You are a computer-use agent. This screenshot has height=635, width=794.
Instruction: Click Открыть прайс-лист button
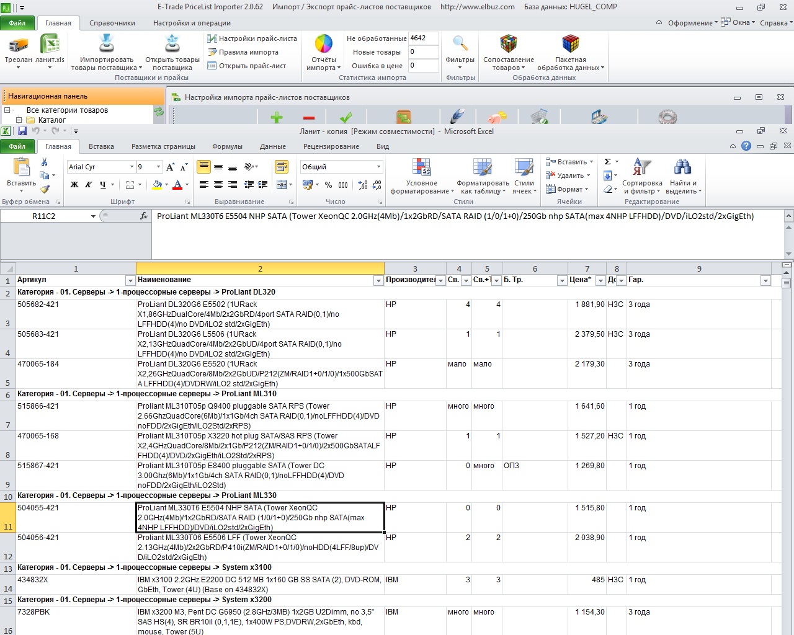coord(247,66)
